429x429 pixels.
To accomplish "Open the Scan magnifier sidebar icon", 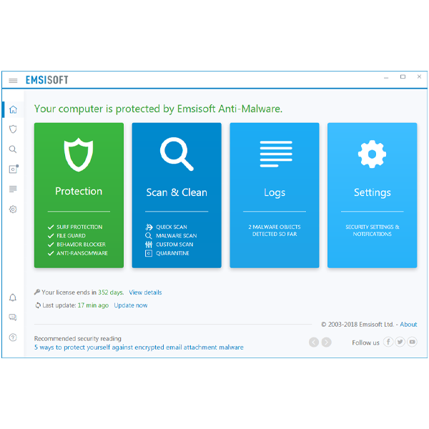I will click(13, 149).
